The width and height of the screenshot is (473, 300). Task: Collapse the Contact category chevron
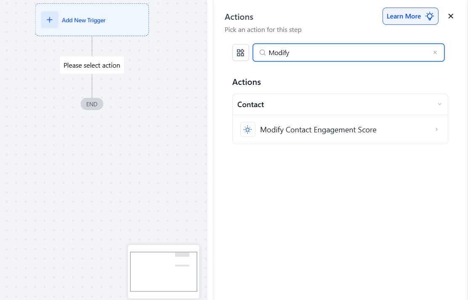click(440, 104)
